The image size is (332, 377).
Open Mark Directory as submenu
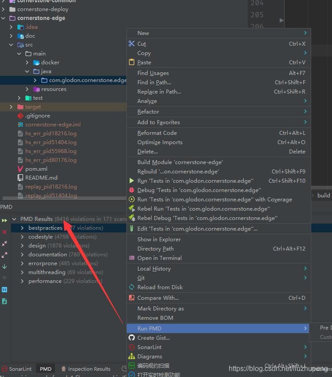[x=219, y=309]
